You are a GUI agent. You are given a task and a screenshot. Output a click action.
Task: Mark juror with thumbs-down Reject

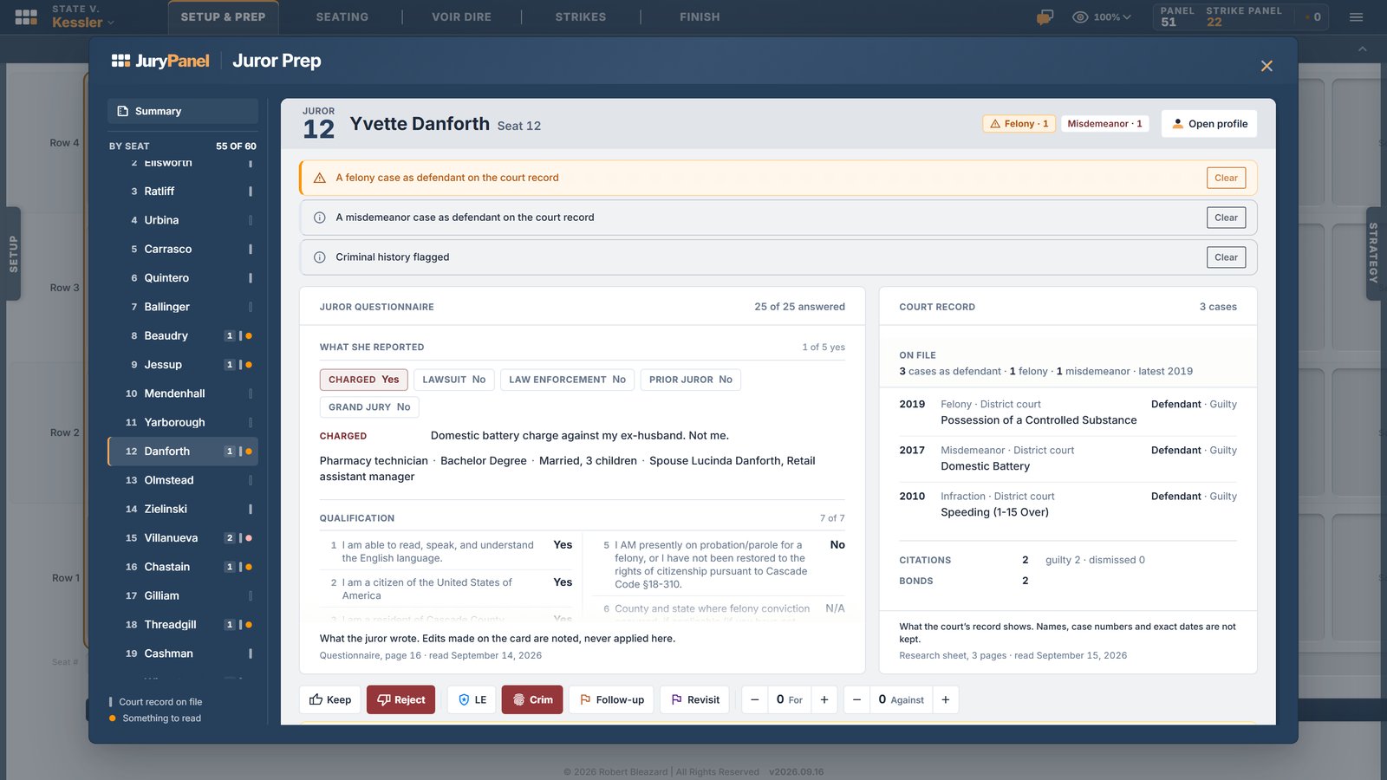click(x=400, y=699)
